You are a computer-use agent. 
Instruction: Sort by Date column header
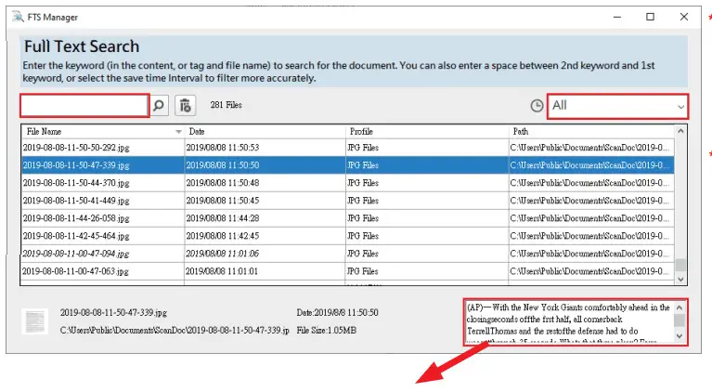pyautogui.click(x=265, y=131)
